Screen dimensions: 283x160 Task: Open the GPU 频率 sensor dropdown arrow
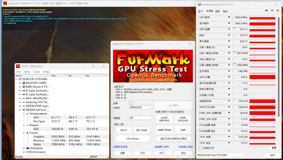click(x=229, y=17)
